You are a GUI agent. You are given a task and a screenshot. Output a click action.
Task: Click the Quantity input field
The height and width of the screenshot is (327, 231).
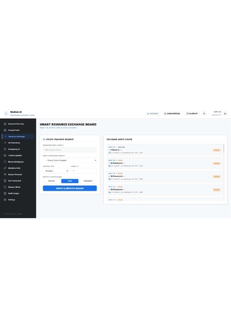pos(84,171)
